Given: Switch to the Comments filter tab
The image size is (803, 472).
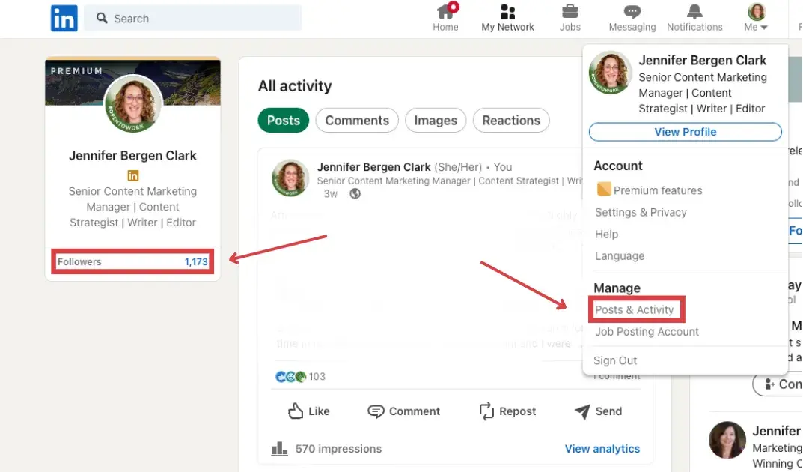Looking at the screenshot, I should [357, 121].
